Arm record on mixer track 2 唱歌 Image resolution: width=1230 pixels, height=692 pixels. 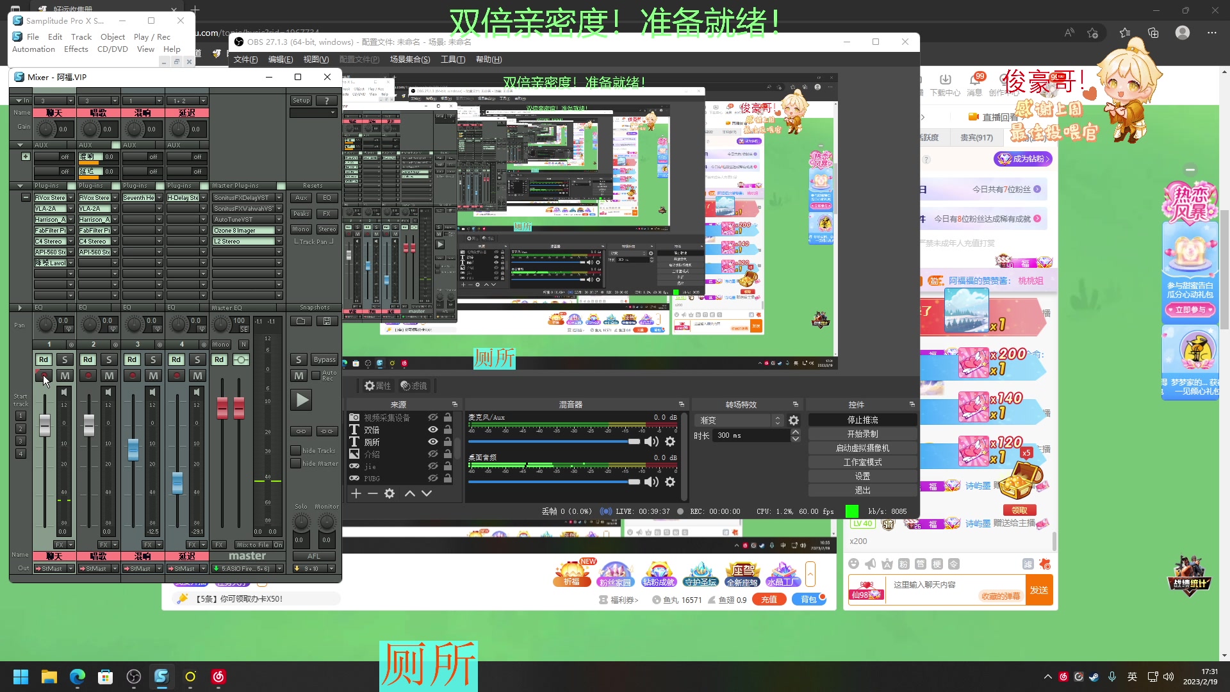click(88, 375)
